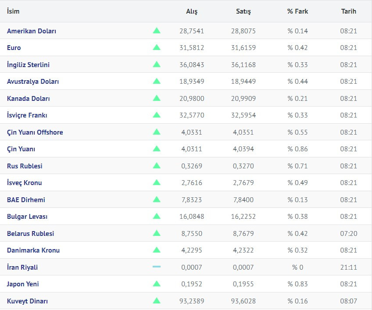Open the İngiliz Sterlini currency link
The width and height of the screenshot is (372, 310).
point(28,65)
